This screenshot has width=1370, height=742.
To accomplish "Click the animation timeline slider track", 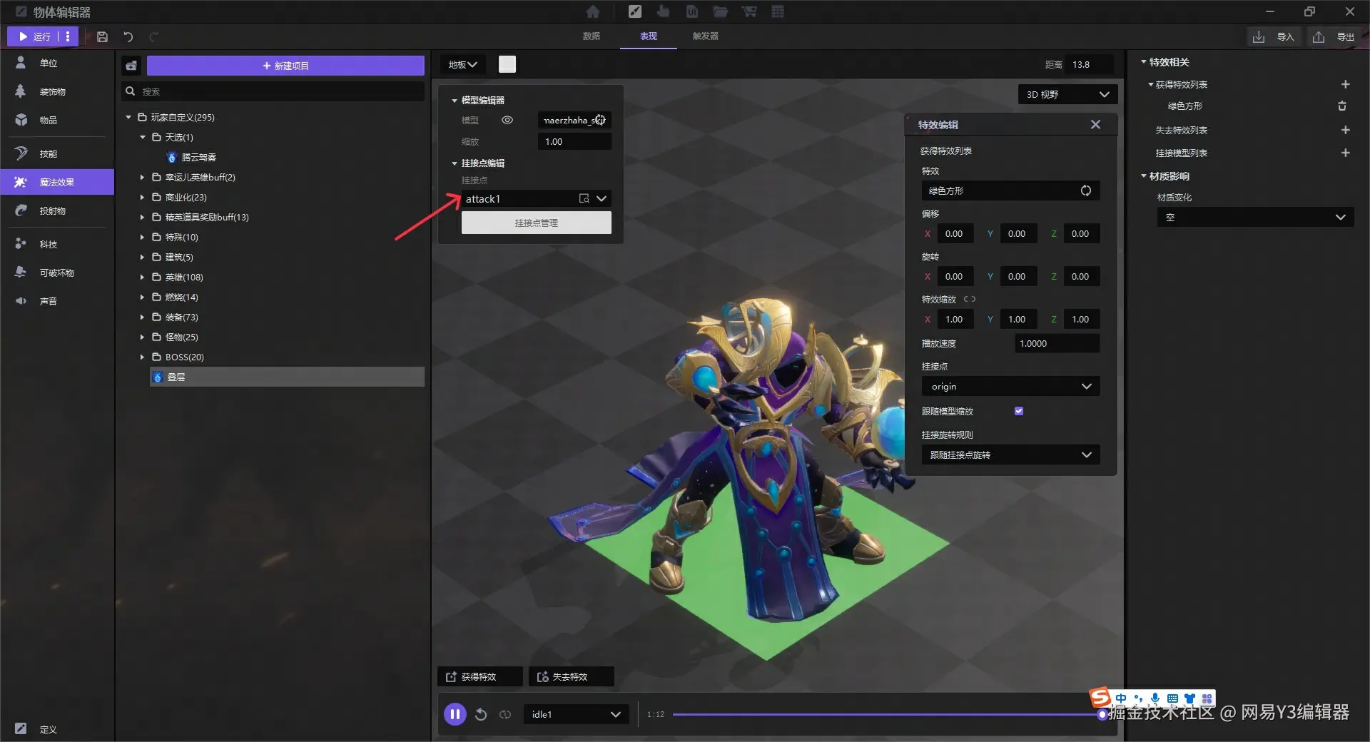I will pyautogui.click(x=887, y=714).
